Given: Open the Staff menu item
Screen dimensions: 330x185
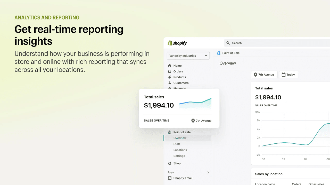Looking at the screenshot, I should (177, 144).
